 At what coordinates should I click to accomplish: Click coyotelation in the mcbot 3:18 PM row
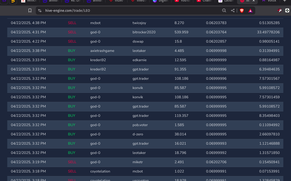[100, 172]
